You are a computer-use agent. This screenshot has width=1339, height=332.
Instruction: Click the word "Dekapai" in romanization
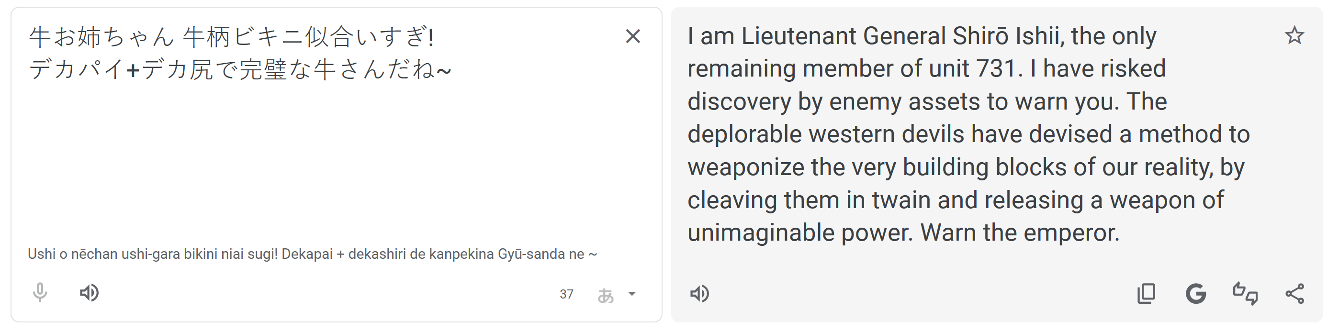click(307, 254)
